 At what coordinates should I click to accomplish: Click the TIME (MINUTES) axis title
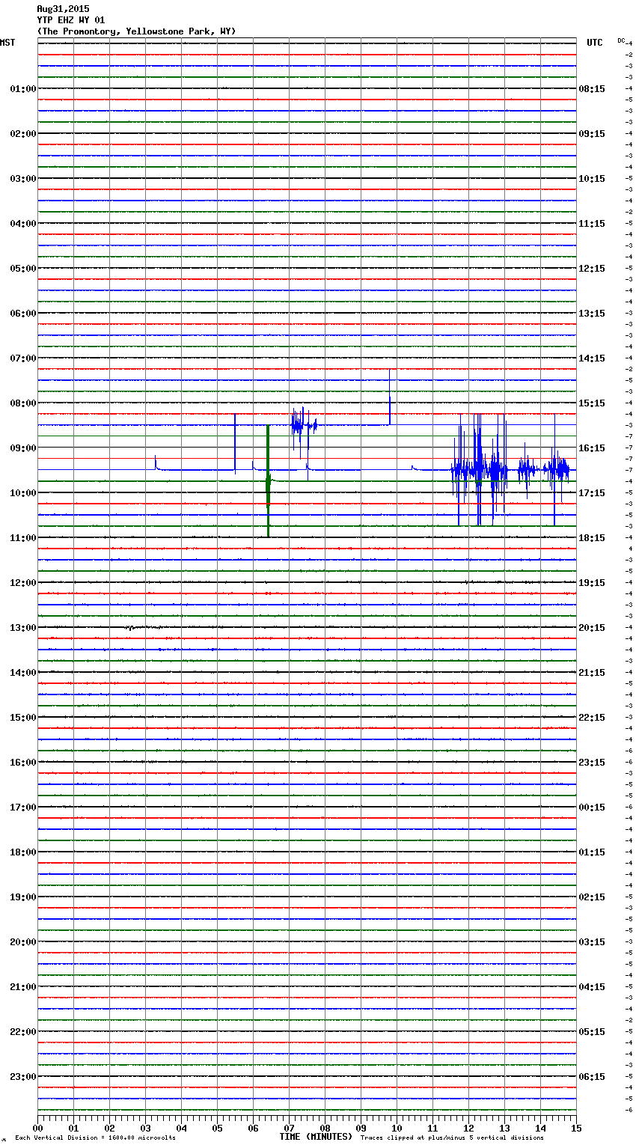[x=316, y=1137]
